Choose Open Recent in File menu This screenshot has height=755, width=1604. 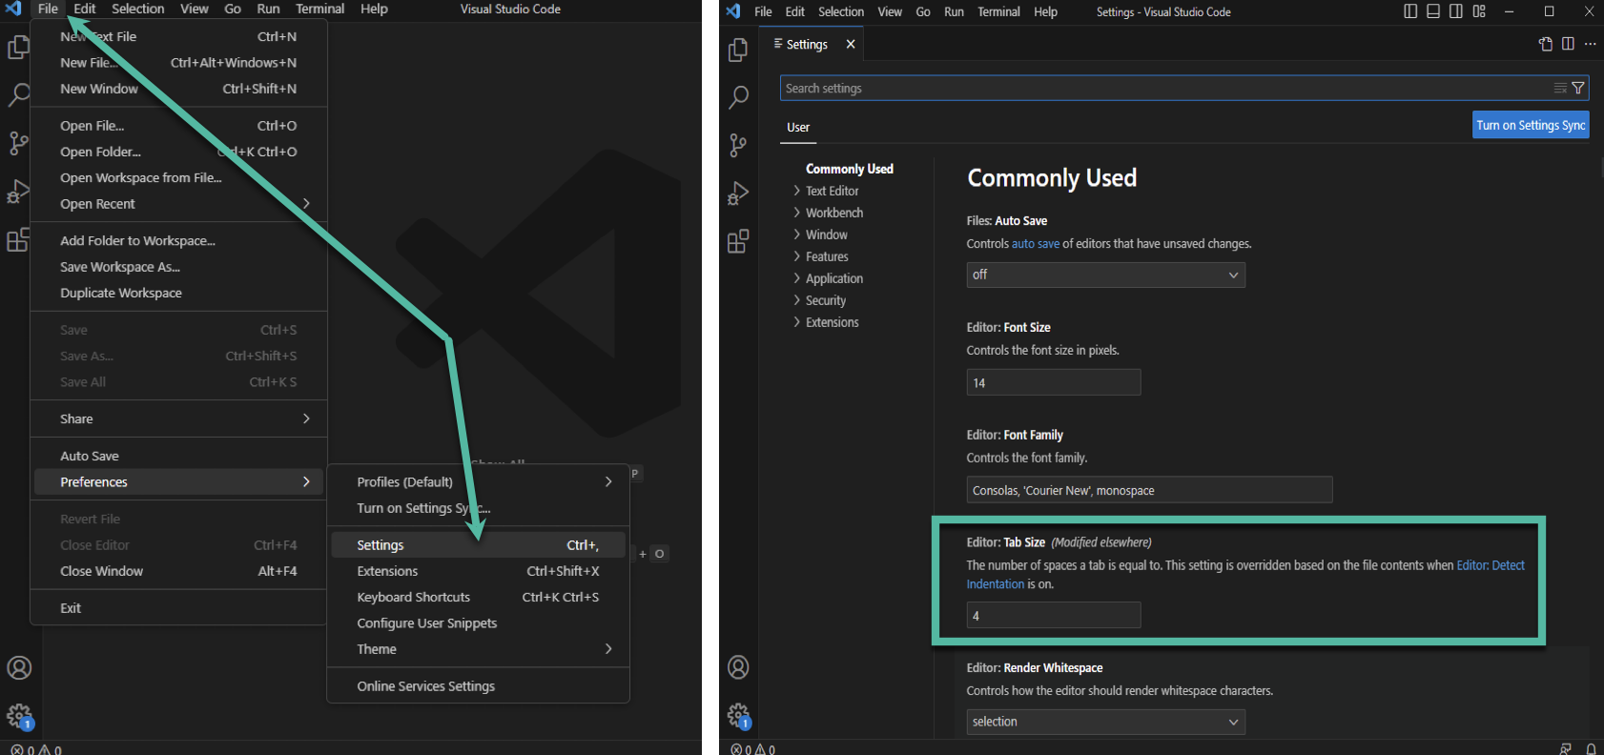pos(179,204)
